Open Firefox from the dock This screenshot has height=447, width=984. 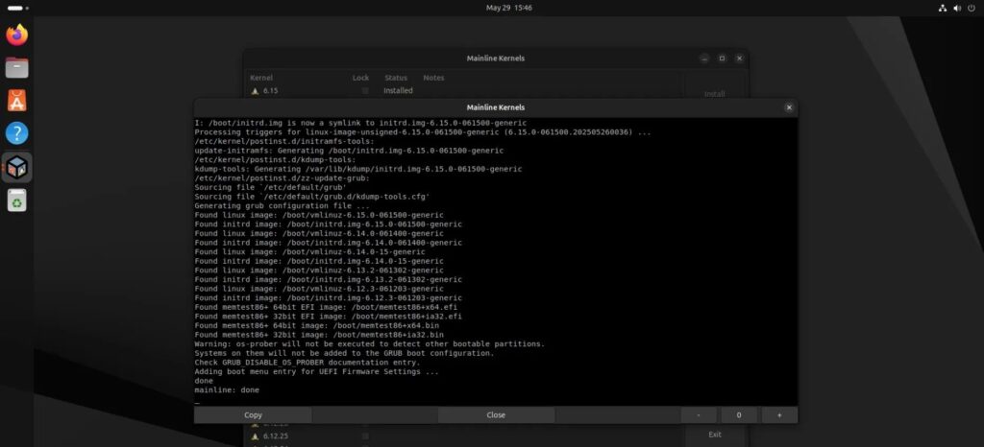click(16, 35)
